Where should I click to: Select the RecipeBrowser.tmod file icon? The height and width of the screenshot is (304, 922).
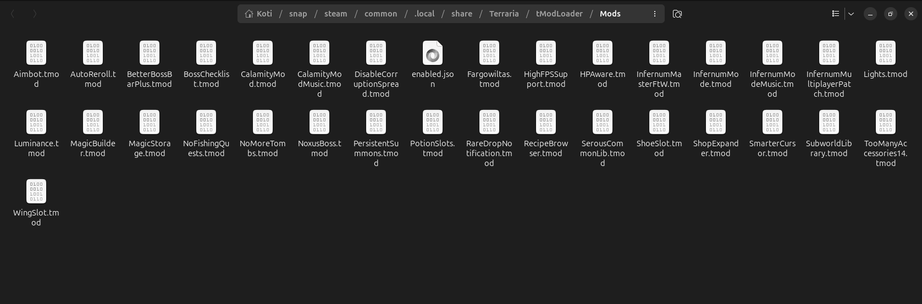pos(546,122)
